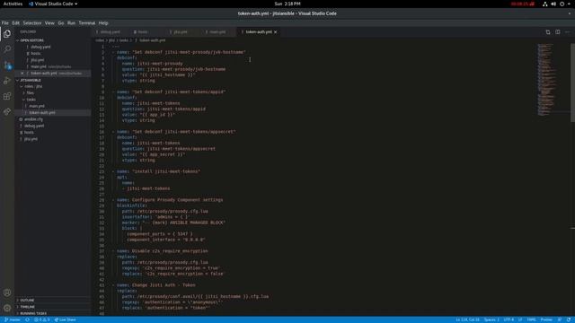The width and height of the screenshot is (575, 323).
Task: Open the Selection menu
Action: pyautogui.click(x=32, y=22)
